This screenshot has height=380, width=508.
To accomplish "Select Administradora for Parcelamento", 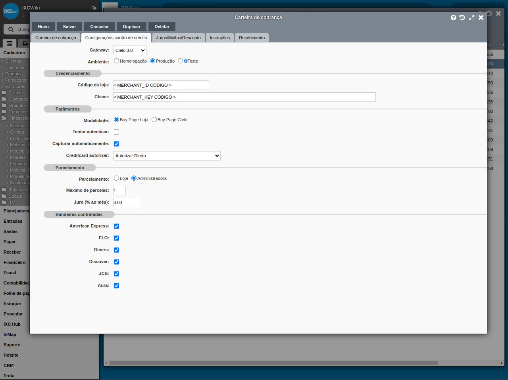I will (x=134, y=178).
